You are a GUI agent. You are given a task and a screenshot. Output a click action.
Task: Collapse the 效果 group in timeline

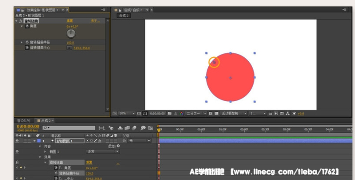[x=40, y=157]
